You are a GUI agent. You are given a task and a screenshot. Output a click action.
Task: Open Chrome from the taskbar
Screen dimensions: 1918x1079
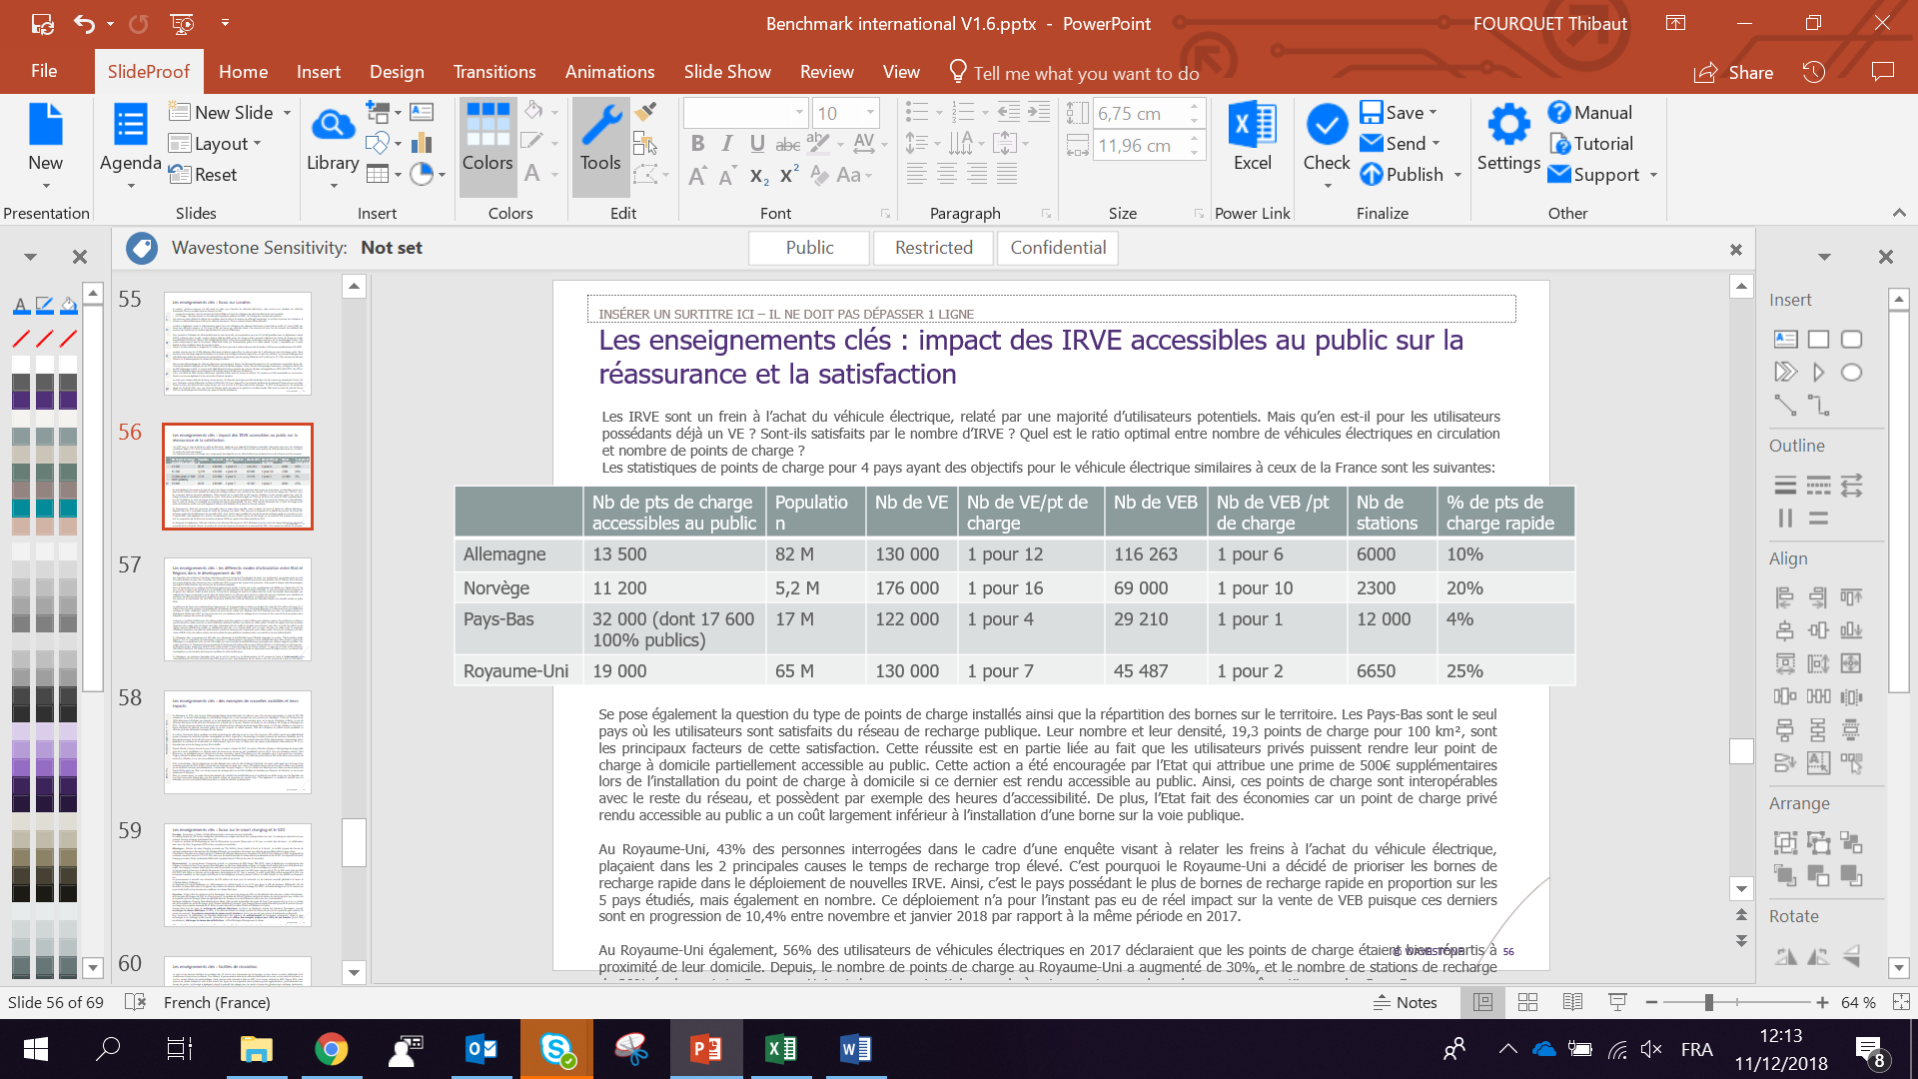tap(332, 1049)
